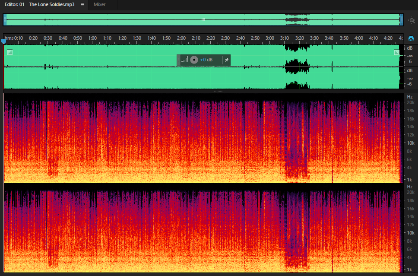Screen dimensions: 418x276
Task: Click 20k on the lower spectrogram frequency scale
Action: [x=411, y=192]
